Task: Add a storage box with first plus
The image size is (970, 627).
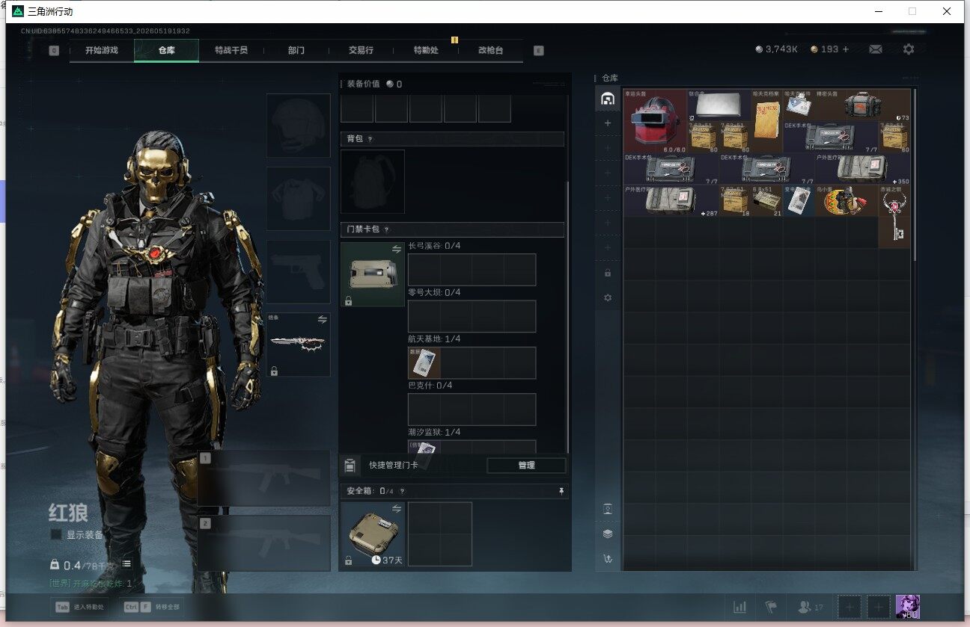Action: 608,123
